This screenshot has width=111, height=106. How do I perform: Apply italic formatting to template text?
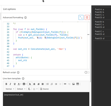[10, 84]
